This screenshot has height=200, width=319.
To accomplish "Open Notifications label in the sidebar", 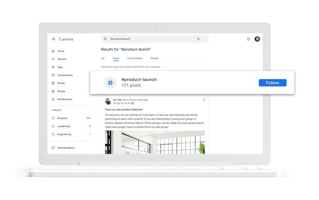I will pos(65,99).
